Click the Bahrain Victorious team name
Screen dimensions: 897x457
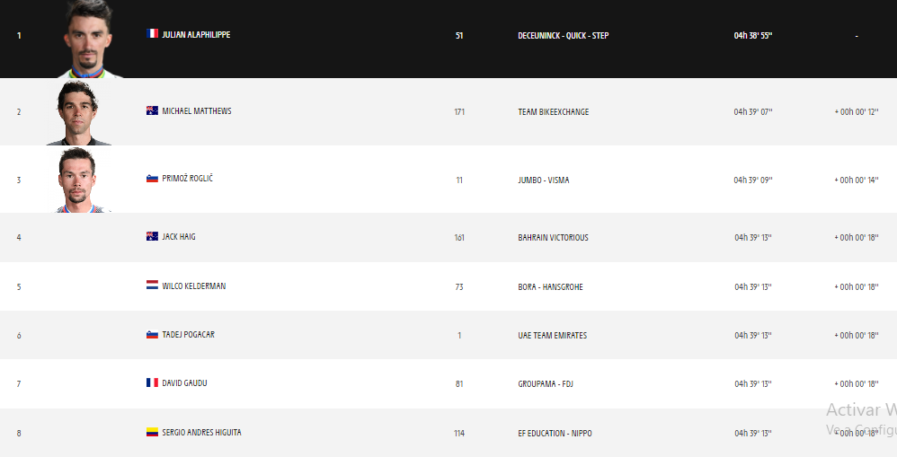[x=553, y=238]
